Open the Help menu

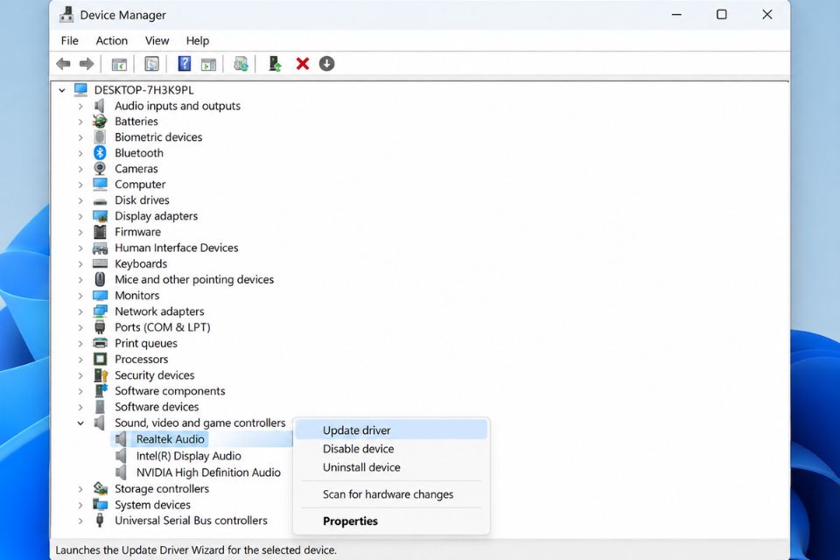point(198,41)
